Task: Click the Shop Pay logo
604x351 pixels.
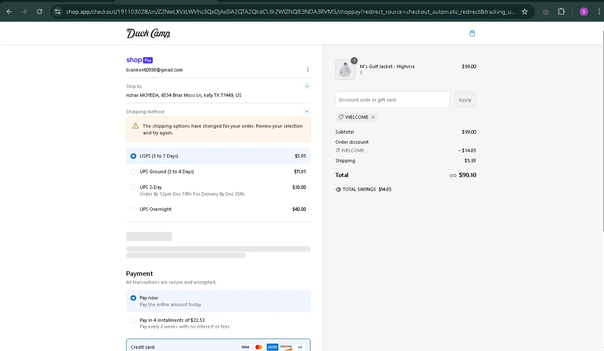Action: (139, 60)
